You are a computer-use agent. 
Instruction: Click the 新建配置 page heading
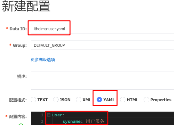coord(26,6)
